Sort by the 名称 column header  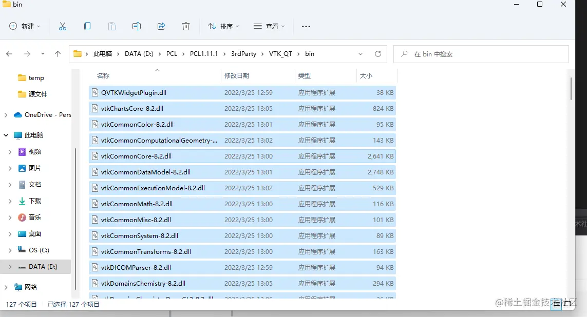point(155,75)
